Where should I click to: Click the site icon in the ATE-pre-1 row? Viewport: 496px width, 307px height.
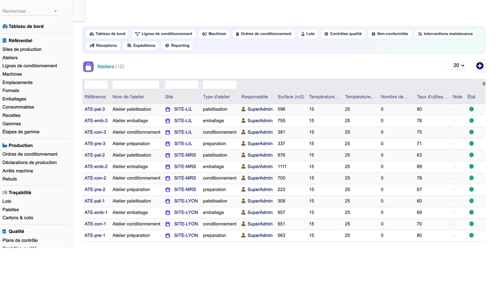pos(168,236)
